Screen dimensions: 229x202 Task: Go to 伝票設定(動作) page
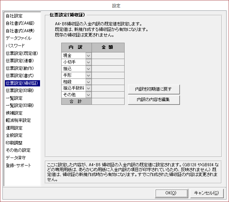click(20, 68)
